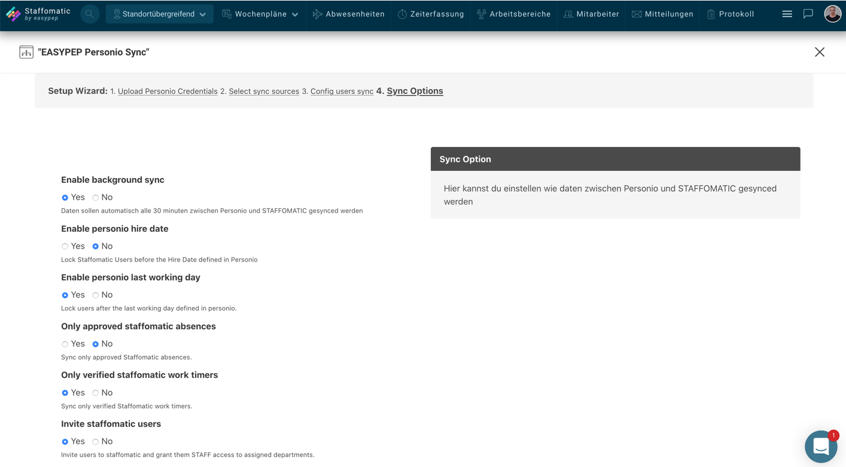Screen dimensions: 846x467
Task: Set Only approved staffomatic absences to No
Action: (96, 344)
